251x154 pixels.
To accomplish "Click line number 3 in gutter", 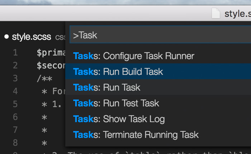I will 15,78.
